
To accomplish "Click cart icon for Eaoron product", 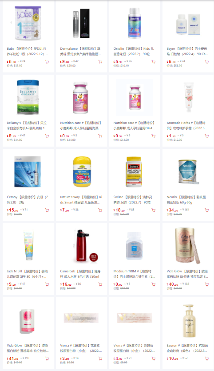I will point(206,359).
